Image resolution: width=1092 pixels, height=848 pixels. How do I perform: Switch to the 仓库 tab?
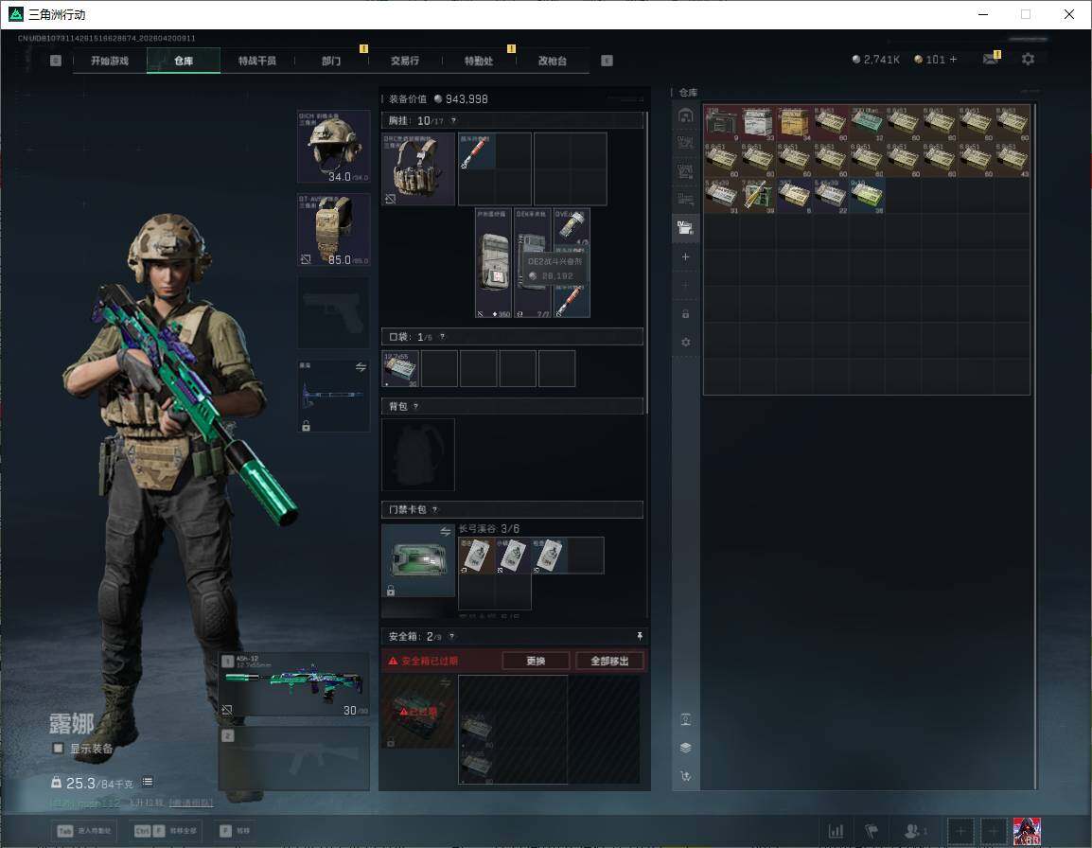[x=184, y=61]
